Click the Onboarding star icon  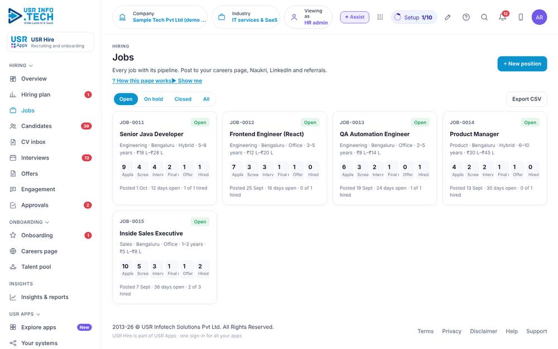point(13,235)
